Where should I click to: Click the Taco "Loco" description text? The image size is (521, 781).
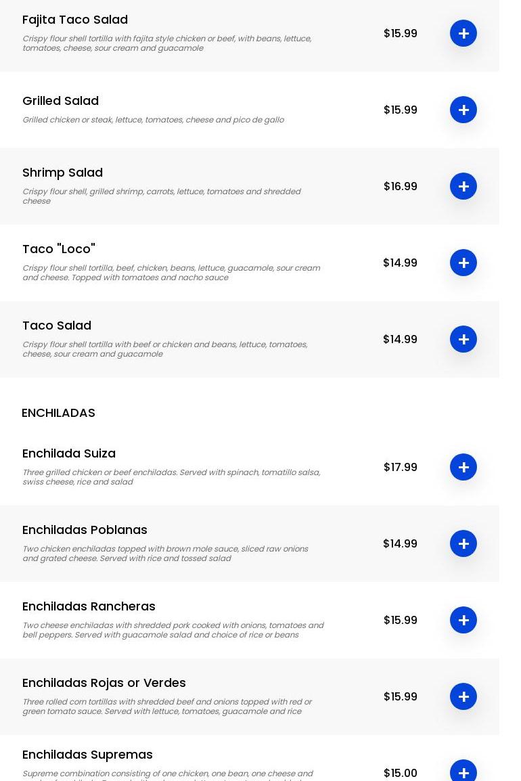[171, 273]
